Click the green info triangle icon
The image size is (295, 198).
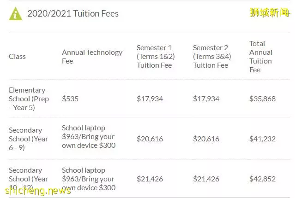click(15, 14)
